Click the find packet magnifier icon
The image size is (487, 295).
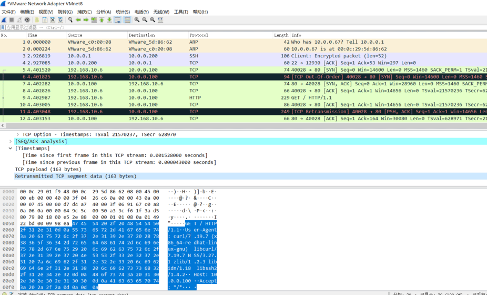pyautogui.click(x=70, y=20)
